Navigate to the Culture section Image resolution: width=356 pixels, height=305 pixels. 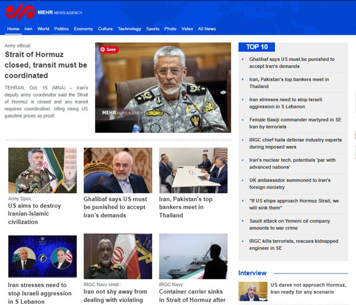tap(106, 29)
